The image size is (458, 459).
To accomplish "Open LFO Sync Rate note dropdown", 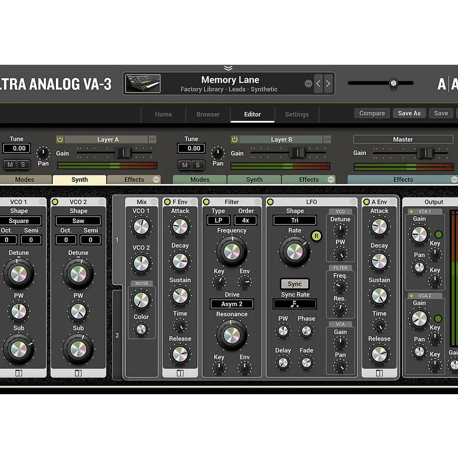I will (x=295, y=304).
